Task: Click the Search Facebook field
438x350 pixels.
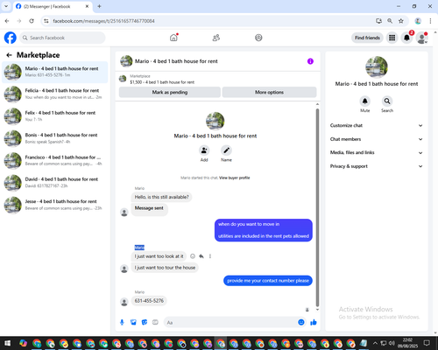Action: click(x=62, y=38)
